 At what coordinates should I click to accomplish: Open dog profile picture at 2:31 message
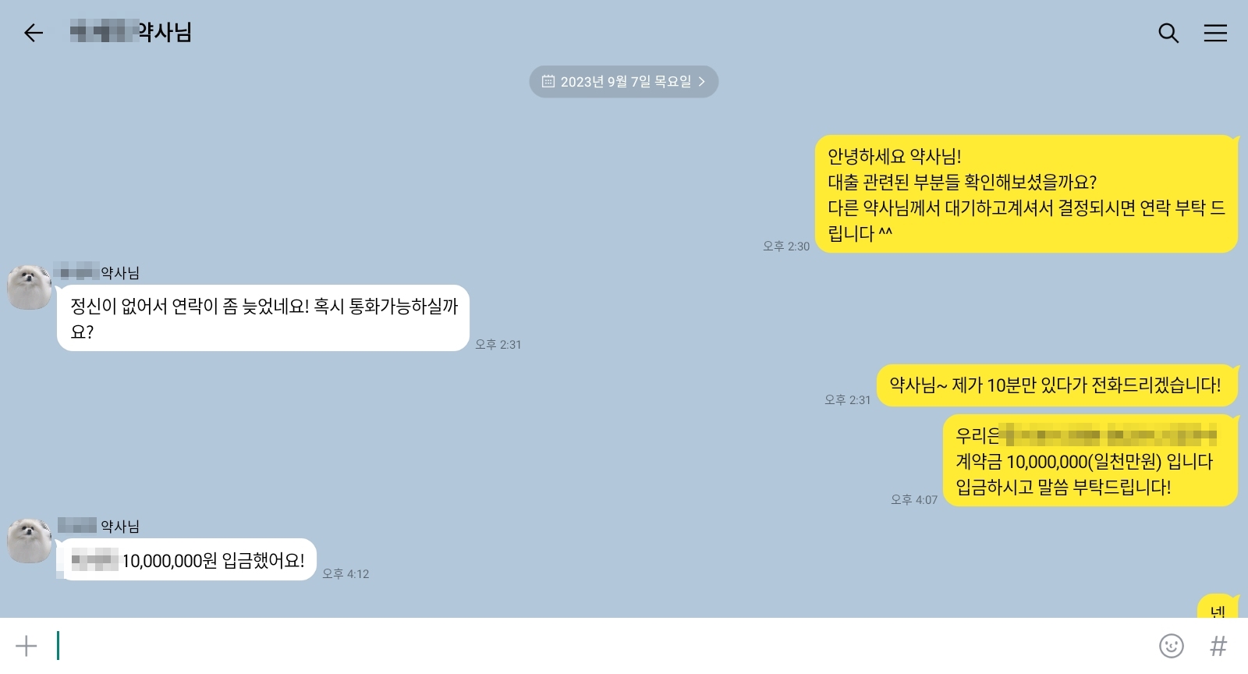tap(30, 287)
